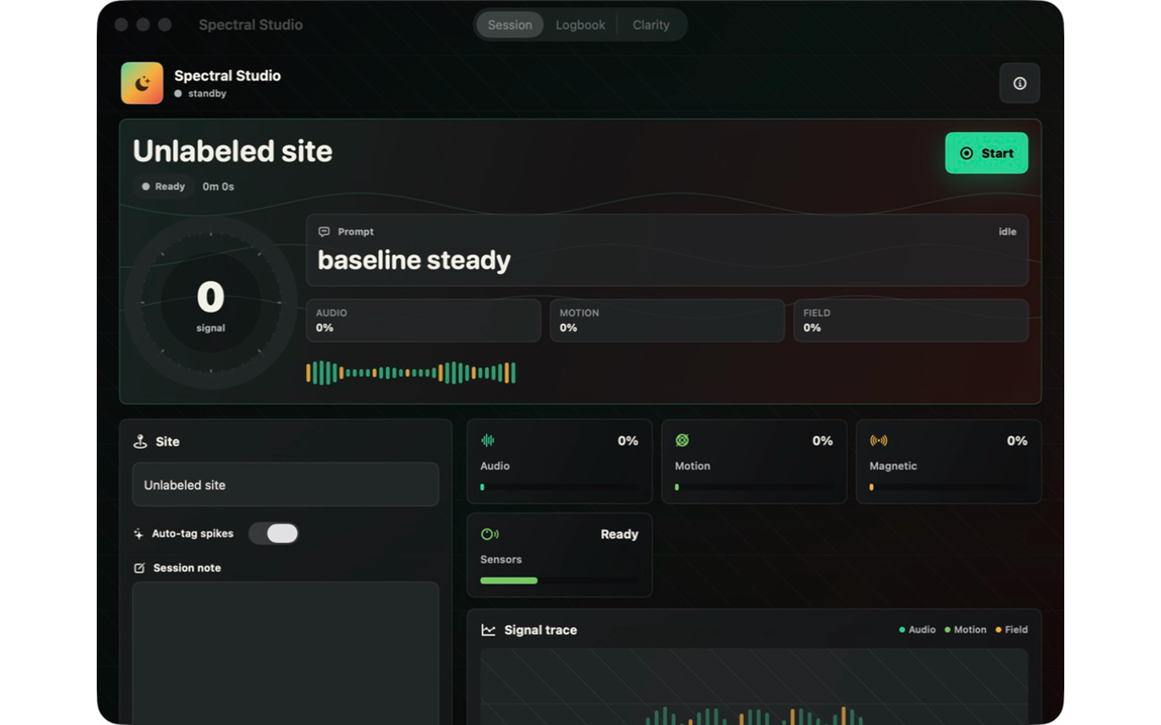Click the 'idle' prompt status label
The height and width of the screenshot is (725, 1161).
(1008, 231)
